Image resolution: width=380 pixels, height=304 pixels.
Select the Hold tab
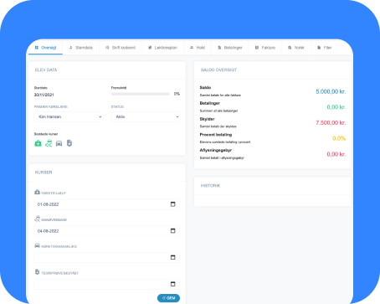click(x=198, y=48)
